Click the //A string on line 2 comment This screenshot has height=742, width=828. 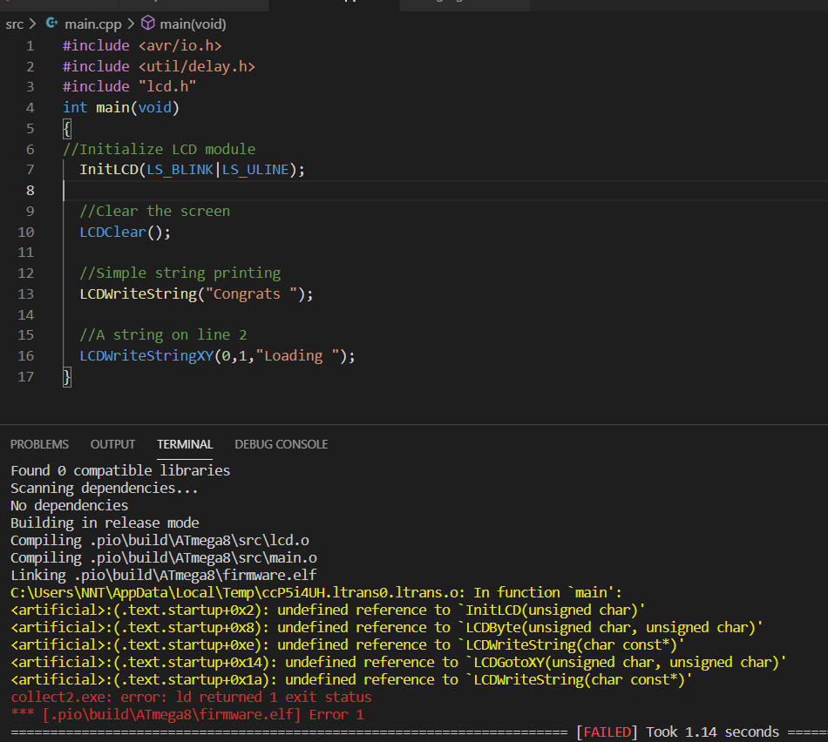pos(163,335)
